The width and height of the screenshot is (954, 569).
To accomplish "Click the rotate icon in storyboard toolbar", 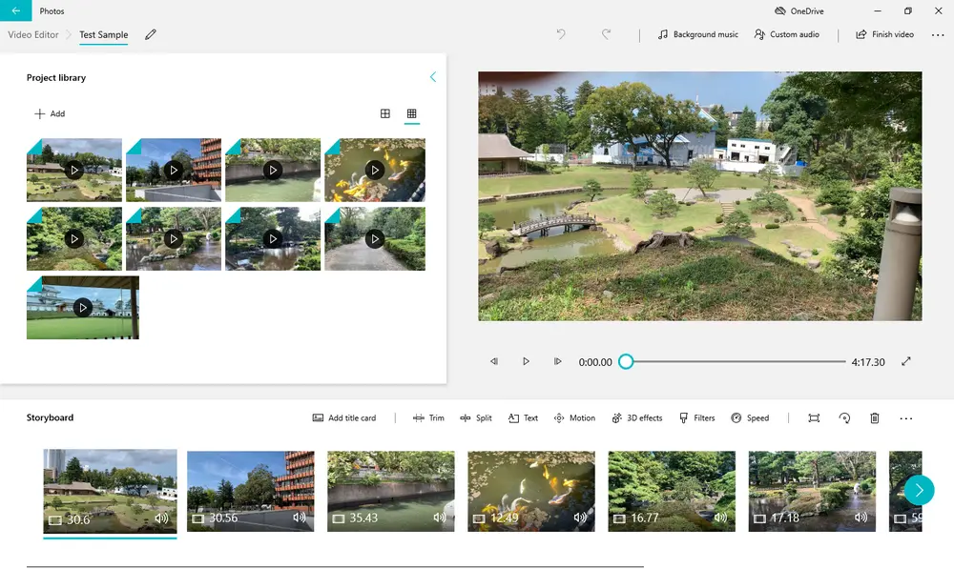I will pos(844,418).
